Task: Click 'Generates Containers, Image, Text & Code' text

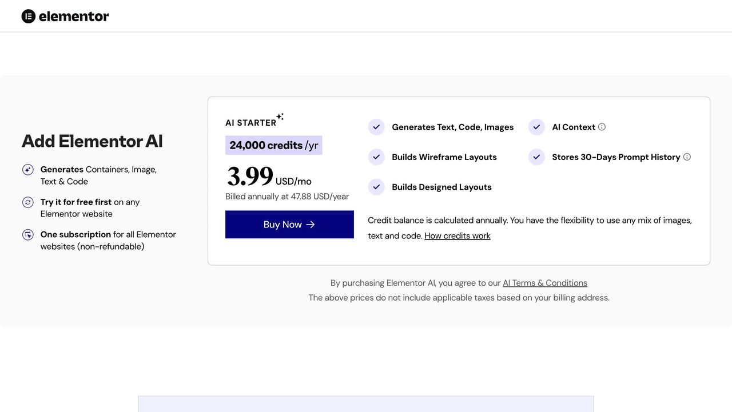Action: 98,175
